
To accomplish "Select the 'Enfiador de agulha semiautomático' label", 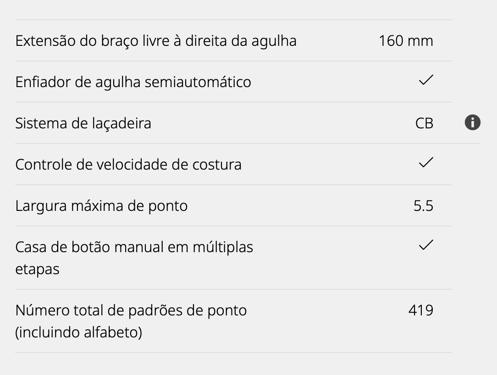I will click(133, 82).
